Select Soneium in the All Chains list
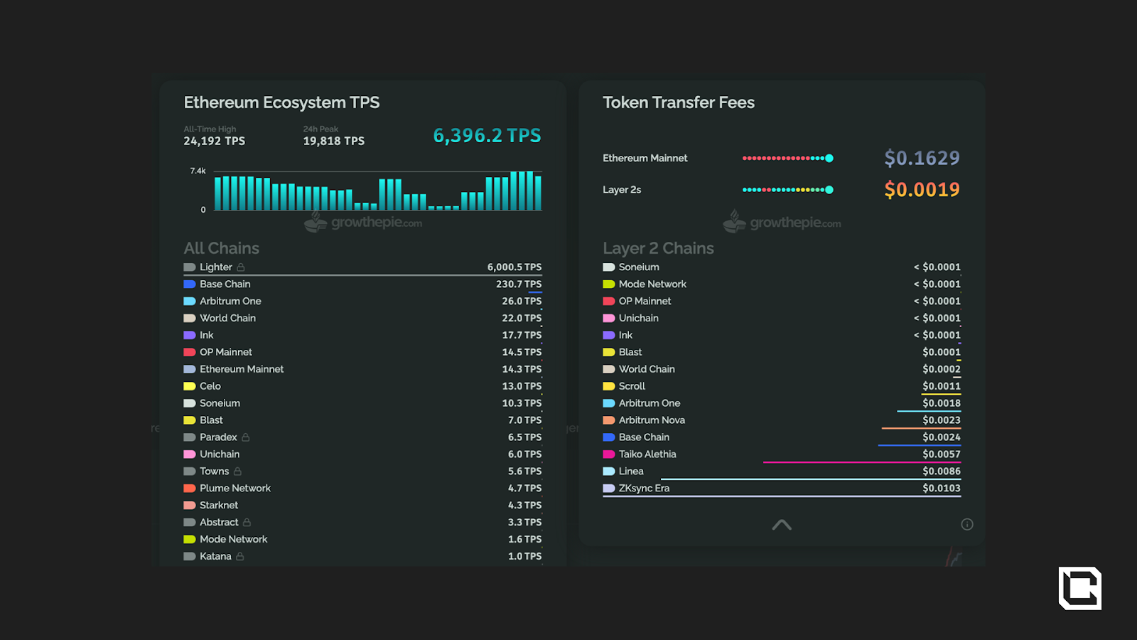Viewport: 1137px width, 640px height. click(x=363, y=403)
